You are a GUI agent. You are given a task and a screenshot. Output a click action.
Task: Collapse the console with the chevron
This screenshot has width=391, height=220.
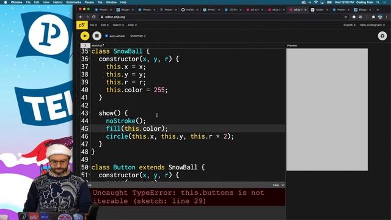pos(283,185)
